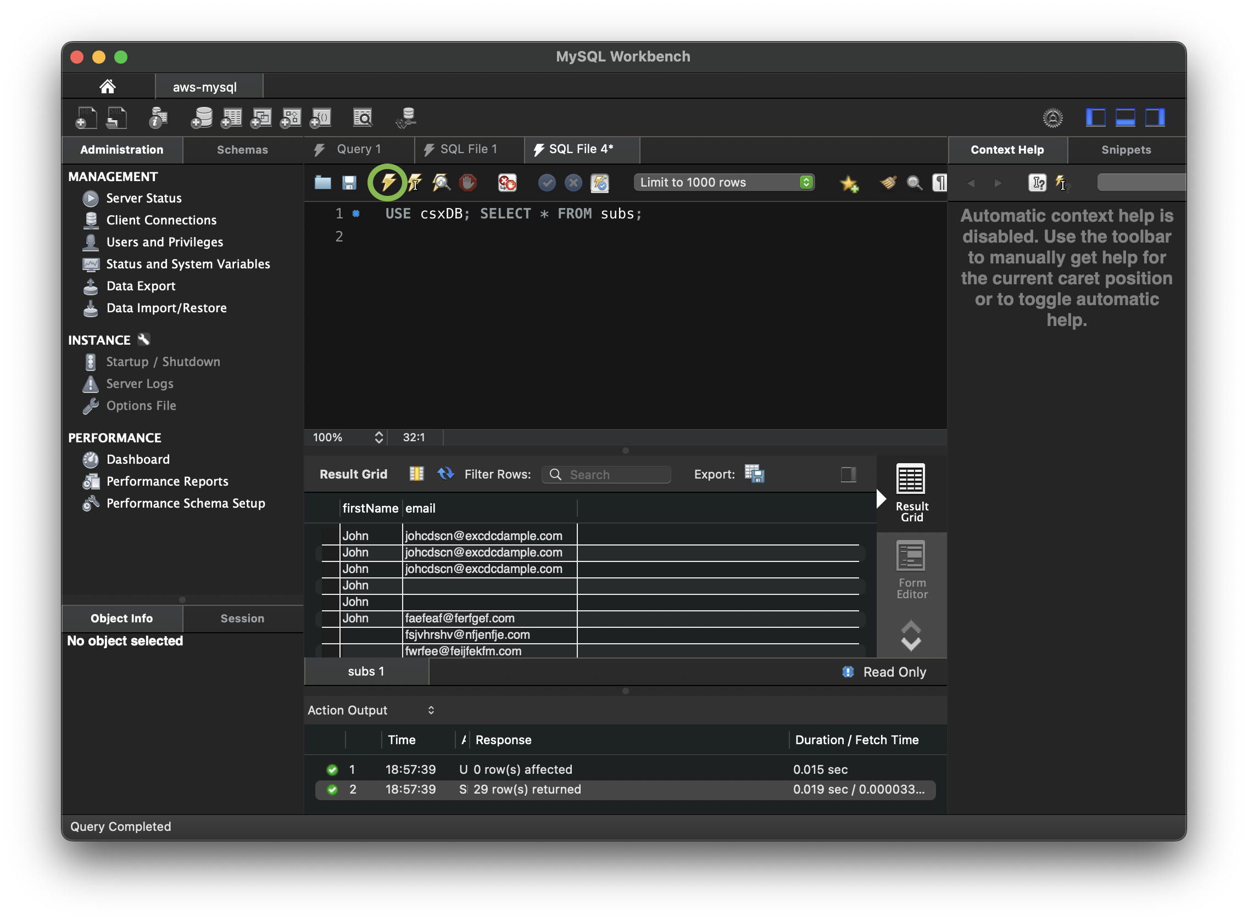The height and width of the screenshot is (922, 1248).
Task: Reconnect to DBMS icon
Action: pos(406,118)
